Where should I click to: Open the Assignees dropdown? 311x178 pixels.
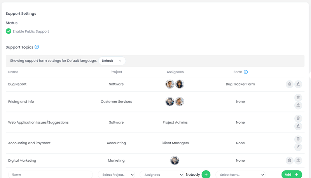point(162,175)
